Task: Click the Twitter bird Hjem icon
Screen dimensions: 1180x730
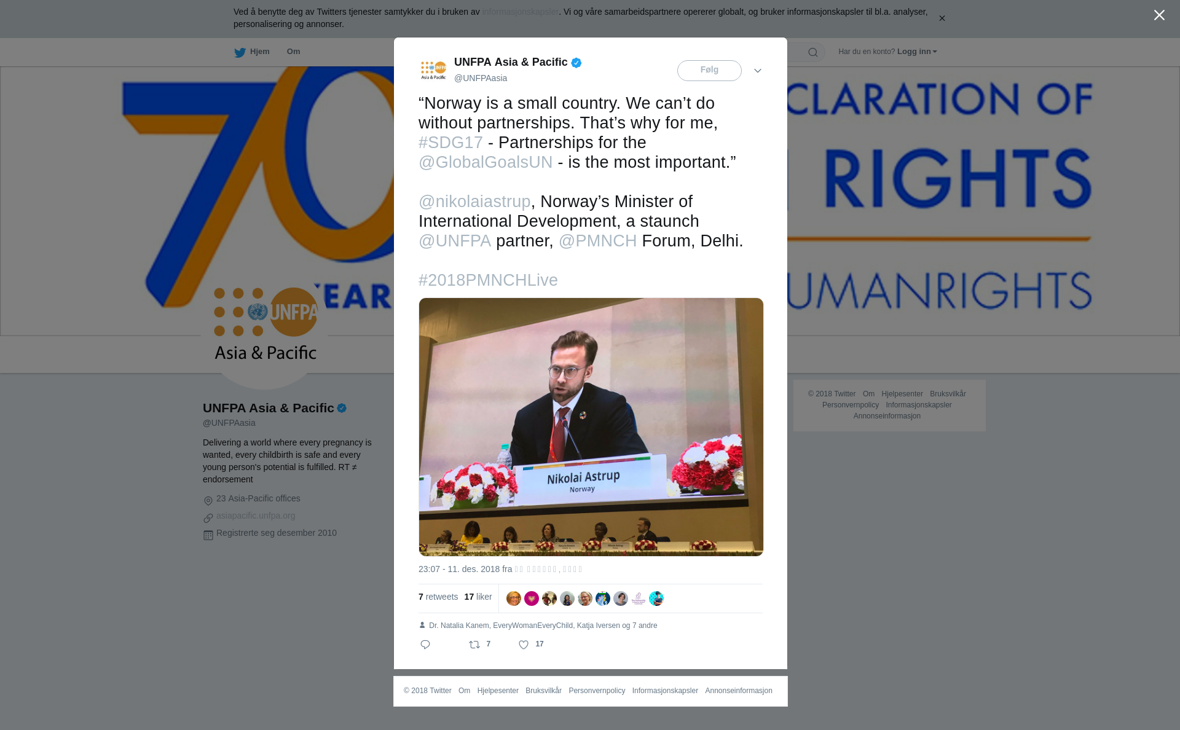Action: pos(240,52)
